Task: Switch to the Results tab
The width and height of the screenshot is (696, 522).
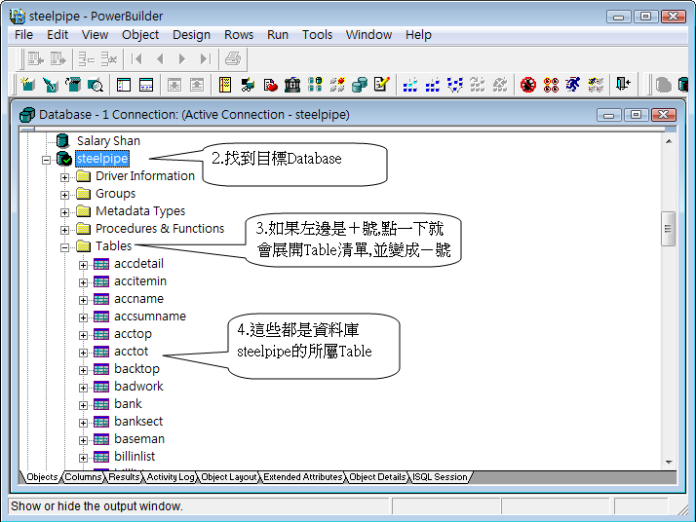Action: pos(124,477)
